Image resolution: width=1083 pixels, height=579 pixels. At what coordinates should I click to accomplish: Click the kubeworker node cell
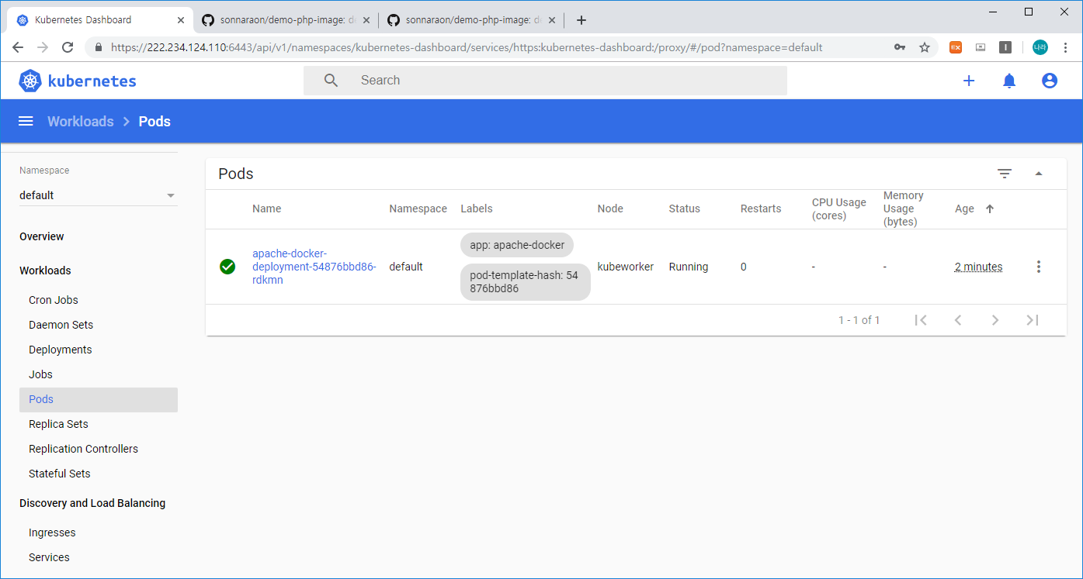(x=626, y=267)
